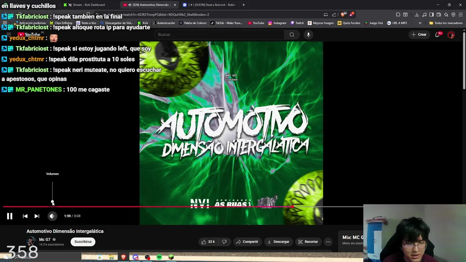Open Spotify from the taskbar
The height and width of the screenshot is (262, 466).
[159, 257]
